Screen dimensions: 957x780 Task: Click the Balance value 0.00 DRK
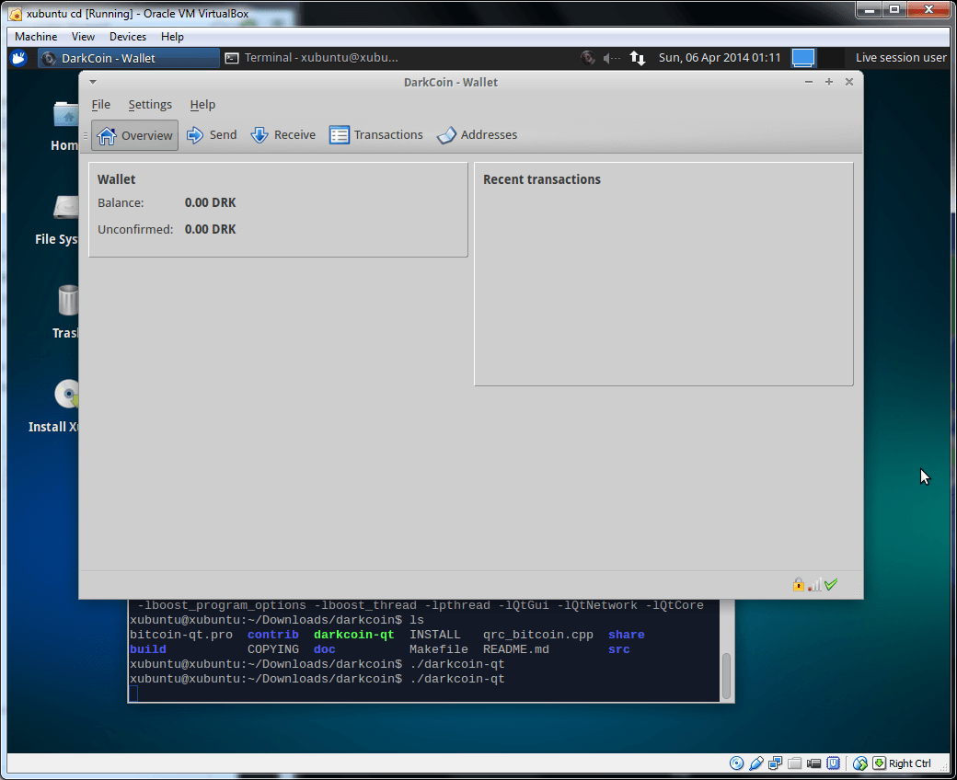pyautogui.click(x=211, y=202)
